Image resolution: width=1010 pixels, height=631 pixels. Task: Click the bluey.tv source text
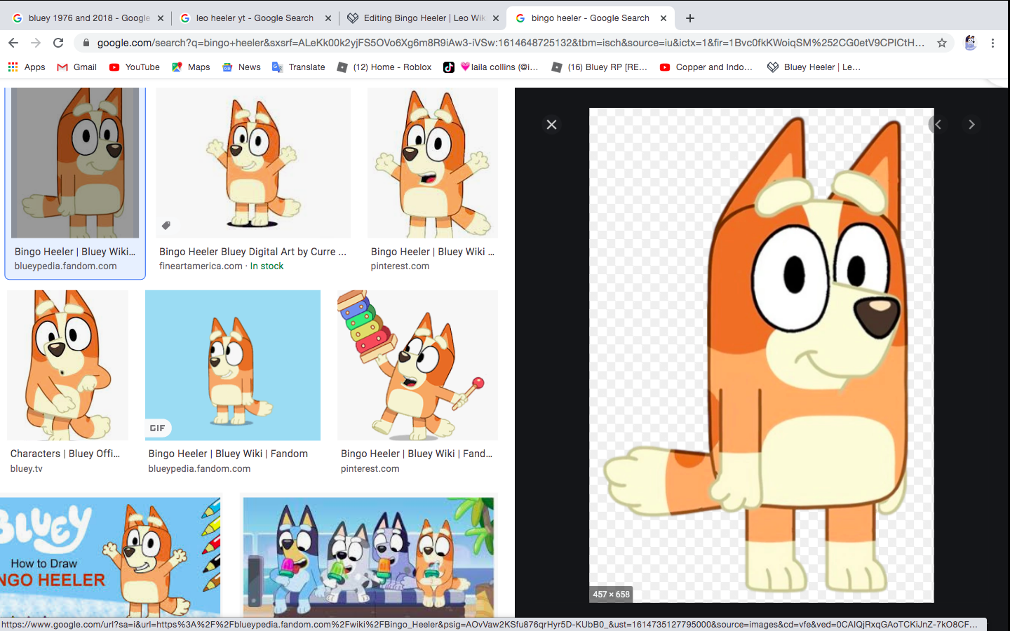26,468
